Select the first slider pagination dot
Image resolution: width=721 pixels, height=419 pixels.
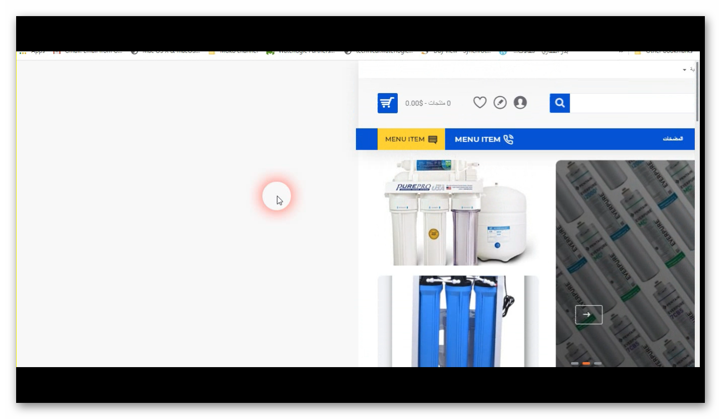[x=575, y=363]
